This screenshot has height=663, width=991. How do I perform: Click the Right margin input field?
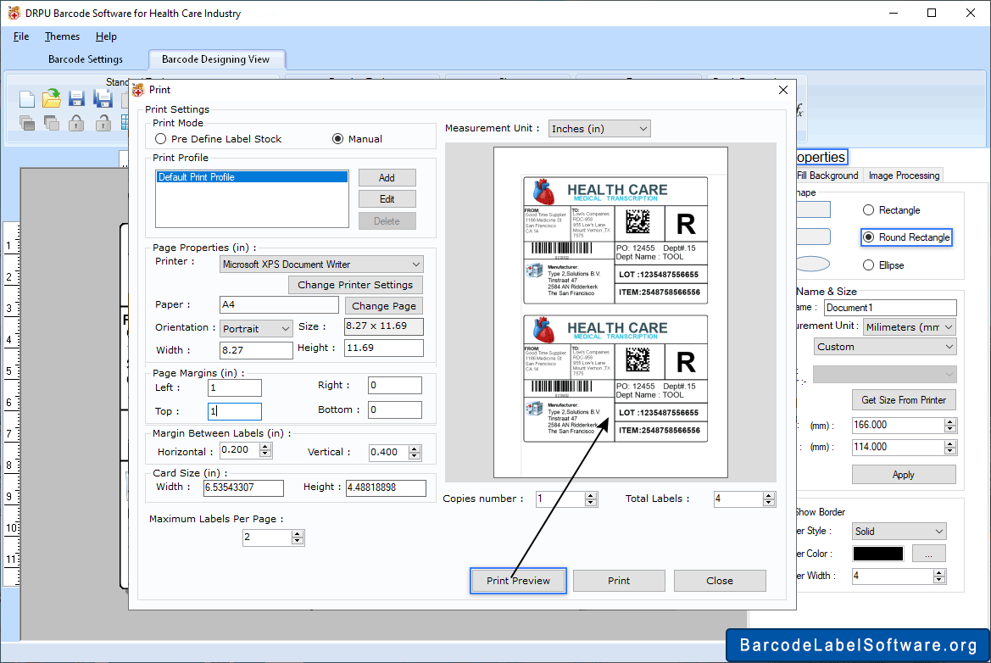point(395,385)
